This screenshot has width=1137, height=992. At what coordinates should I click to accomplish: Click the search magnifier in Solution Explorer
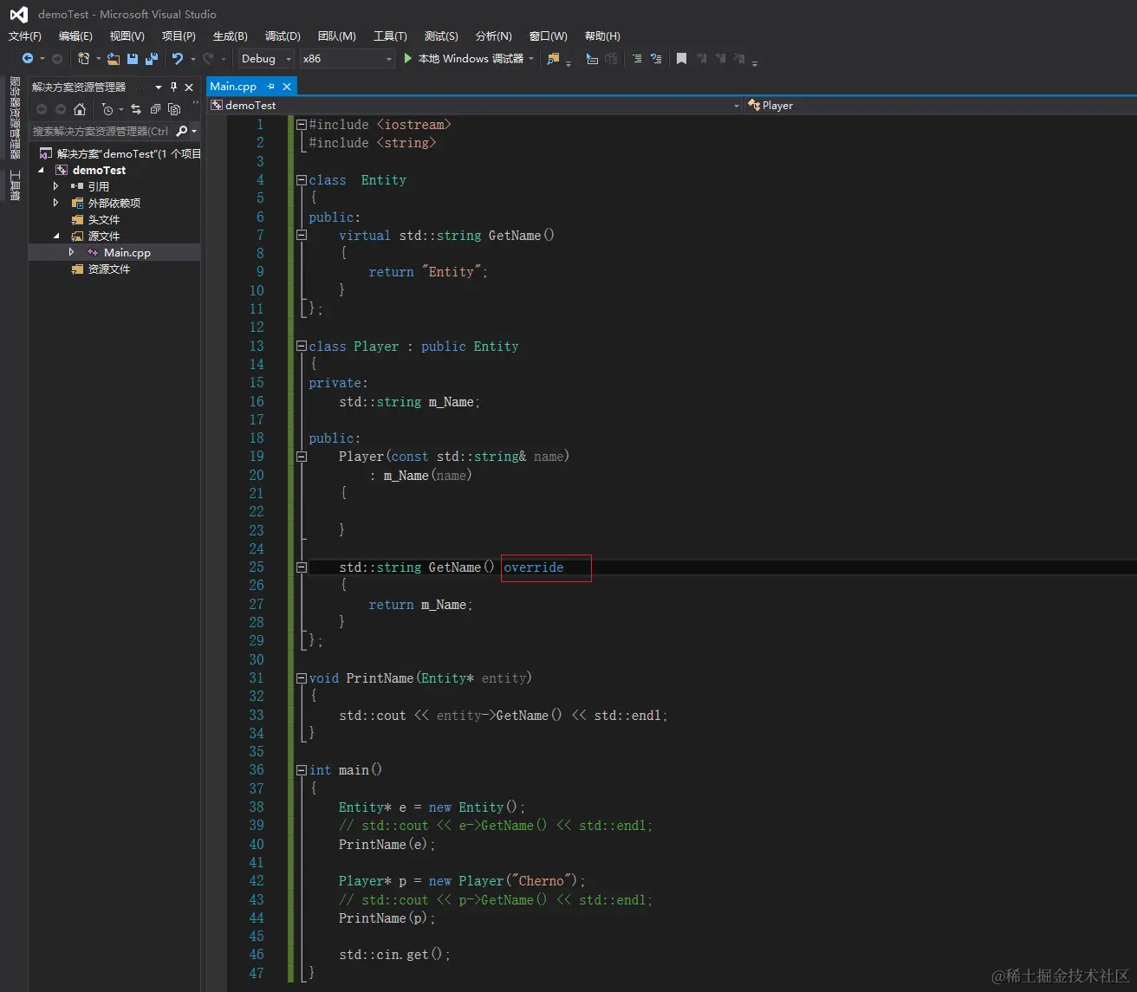coord(181,131)
